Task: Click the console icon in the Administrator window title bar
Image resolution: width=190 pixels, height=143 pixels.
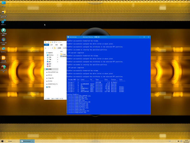Action: (x=68, y=37)
